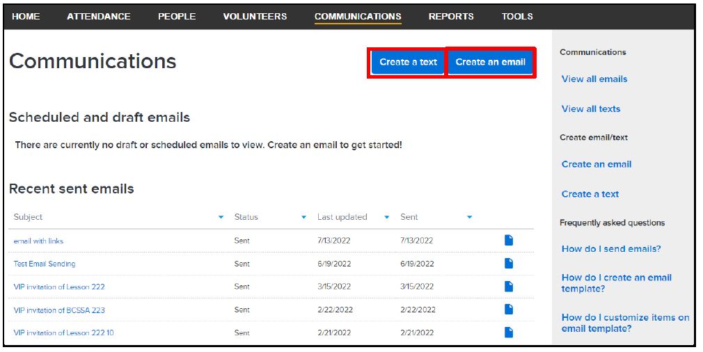Screen dimensions: 703x352
Task: Open View all emails sidebar link
Action: pyautogui.click(x=594, y=79)
